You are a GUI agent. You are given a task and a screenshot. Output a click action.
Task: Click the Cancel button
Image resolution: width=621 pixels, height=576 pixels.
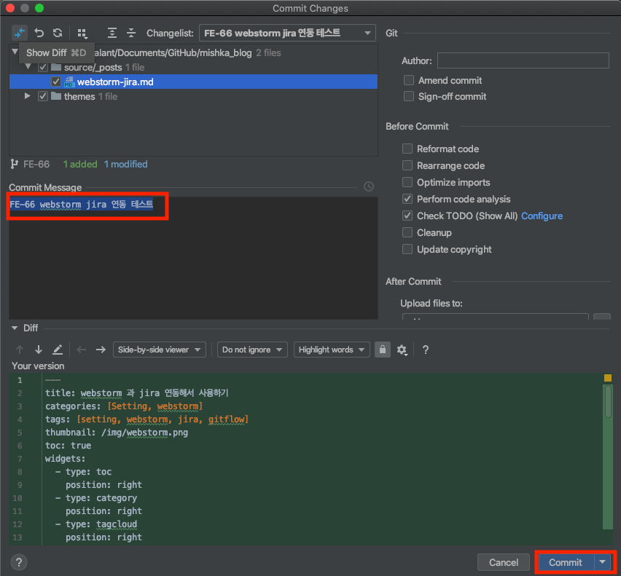click(504, 562)
